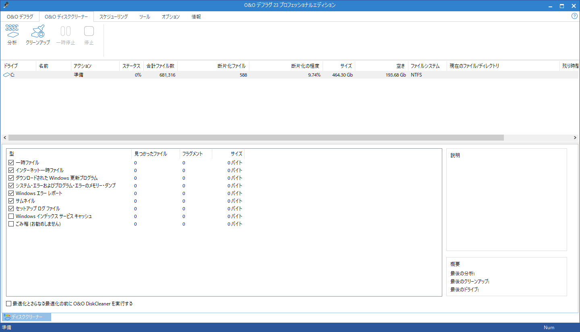This screenshot has height=332, width=580.
Task: Click right arrow of horizontal scrollbar
Action: [575, 137]
